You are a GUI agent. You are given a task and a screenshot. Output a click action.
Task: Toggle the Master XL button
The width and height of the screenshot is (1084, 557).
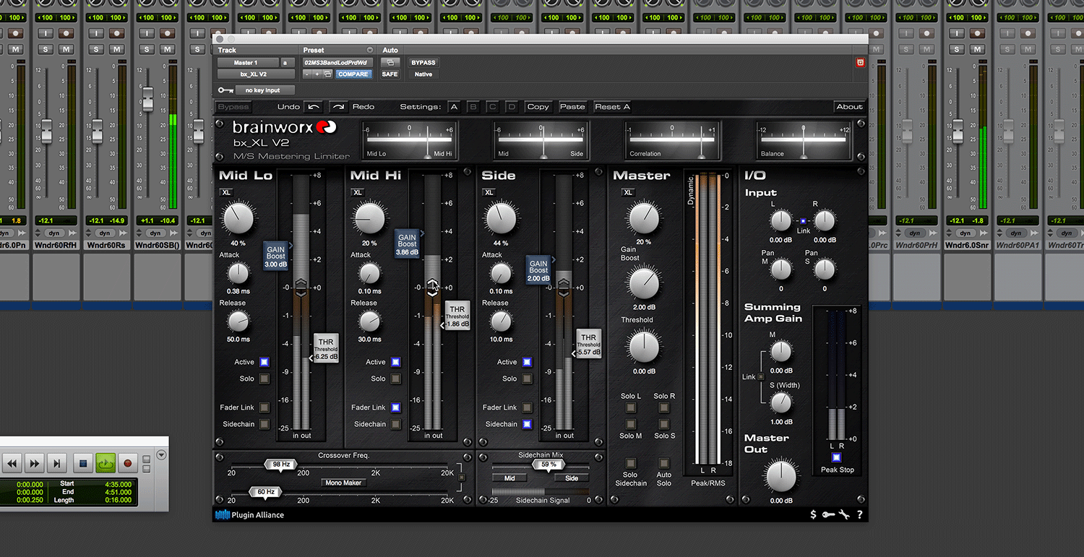click(x=628, y=192)
